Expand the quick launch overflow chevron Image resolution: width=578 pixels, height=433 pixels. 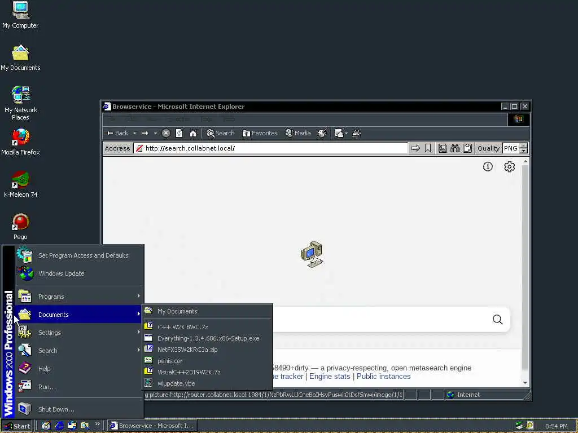97,424
